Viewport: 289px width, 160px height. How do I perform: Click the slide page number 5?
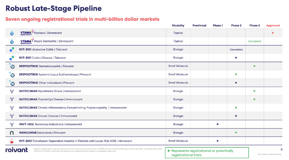tap(281, 150)
